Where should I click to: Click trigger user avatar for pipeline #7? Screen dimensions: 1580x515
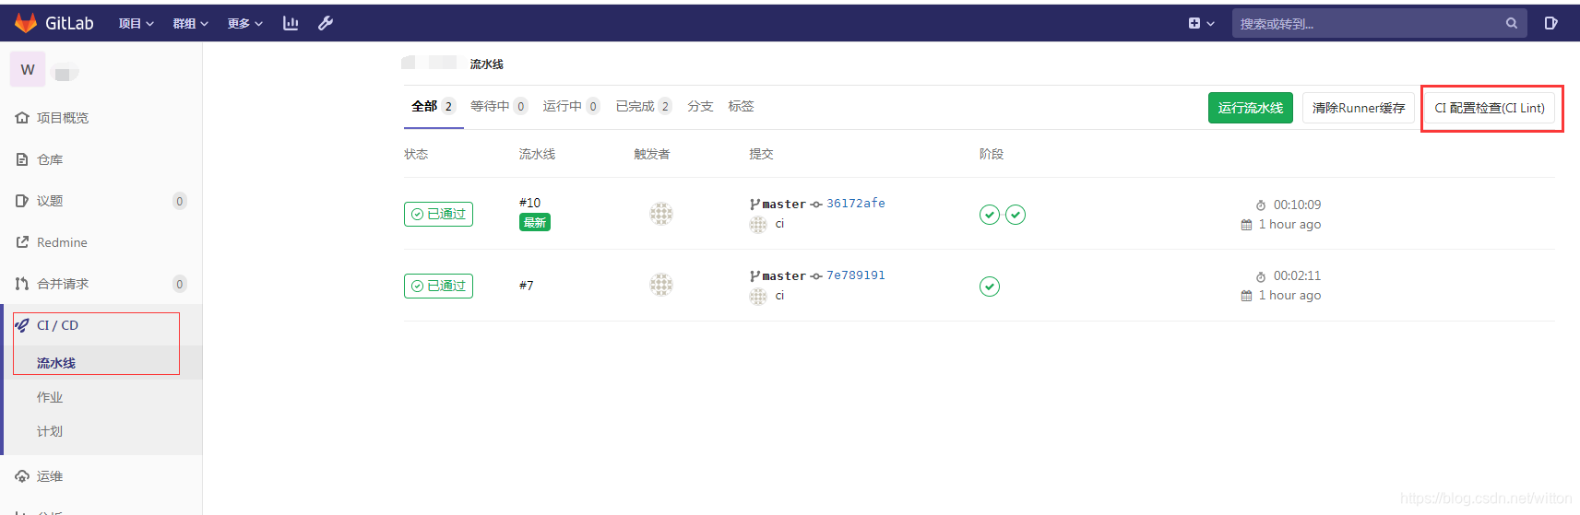661,285
